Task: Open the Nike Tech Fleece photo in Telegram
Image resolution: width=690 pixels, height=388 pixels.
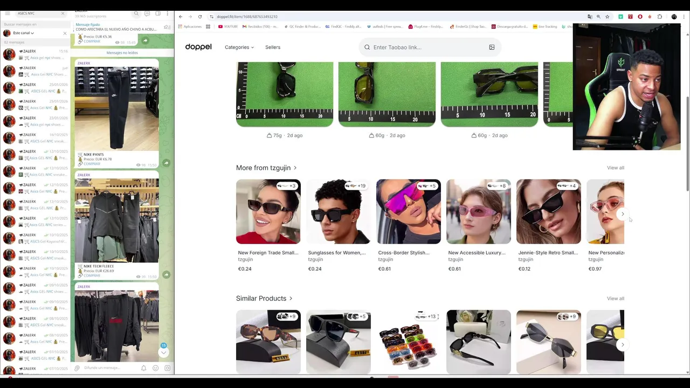Action: coord(116,220)
